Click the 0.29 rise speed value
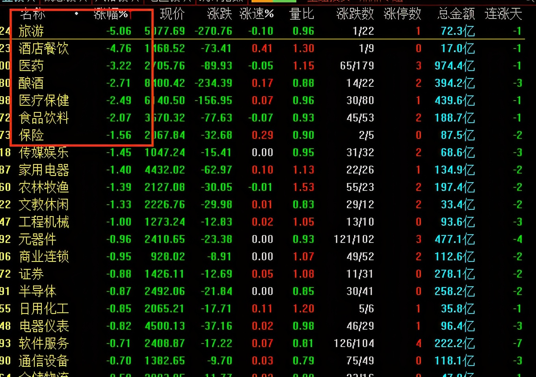 coord(262,135)
